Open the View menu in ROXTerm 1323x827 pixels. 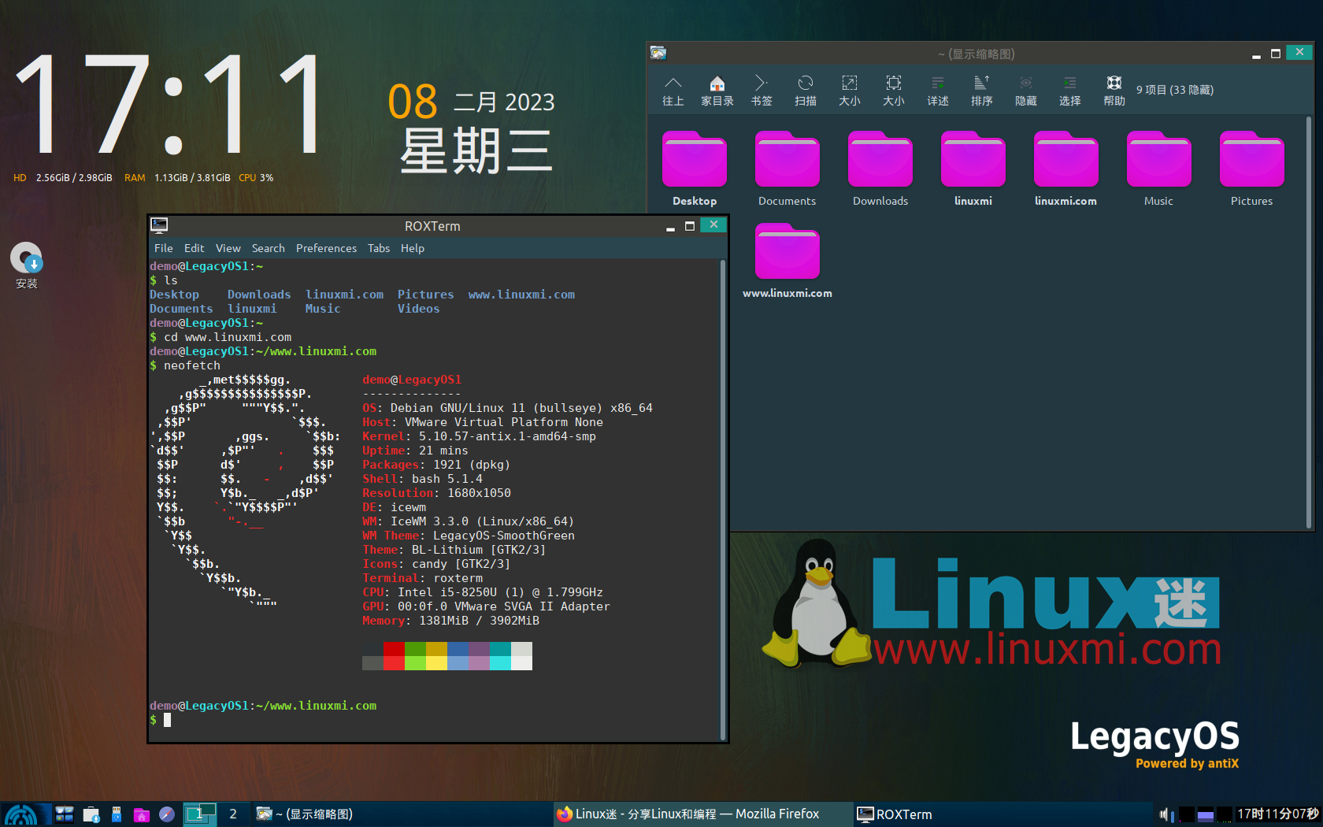[x=228, y=248]
